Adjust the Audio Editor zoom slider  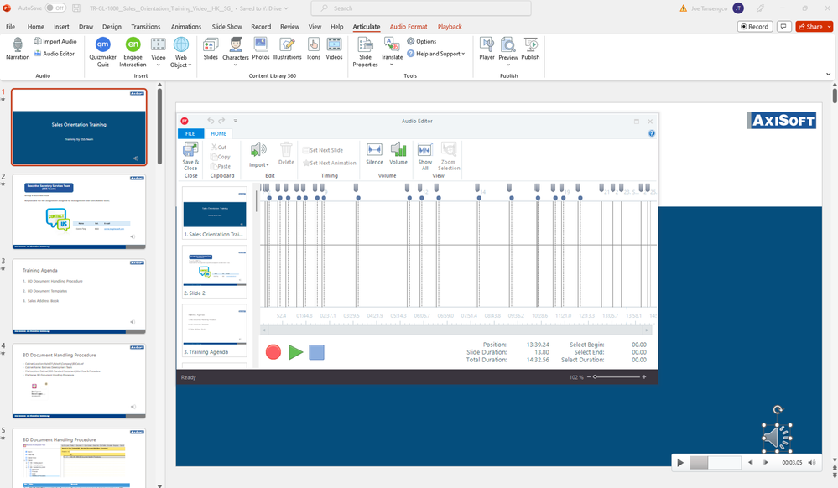[x=595, y=377]
